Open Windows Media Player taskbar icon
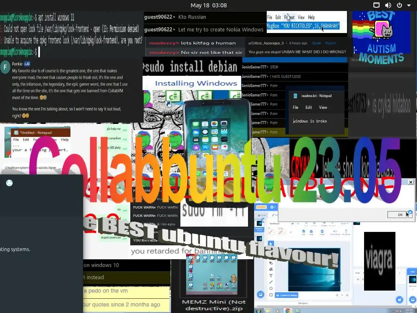The height and width of the screenshot is (313, 417). coord(278,311)
